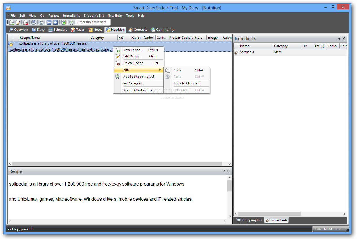
Task: Click the green arrow import toolbar icon
Action: (x=63, y=22)
